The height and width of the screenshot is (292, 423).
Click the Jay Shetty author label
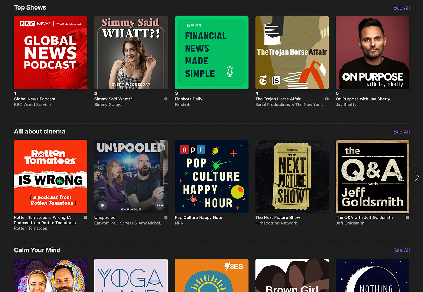pos(346,105)
